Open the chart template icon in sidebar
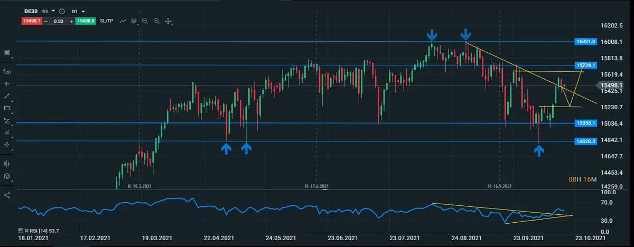The width and height of the screenshot is (634, 247). 7,52
